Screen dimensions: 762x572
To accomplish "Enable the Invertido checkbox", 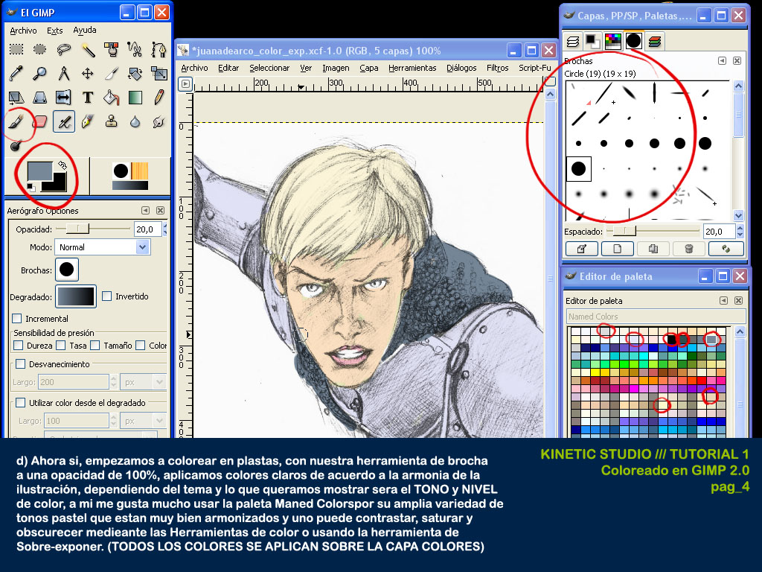I will coord(107,296).
